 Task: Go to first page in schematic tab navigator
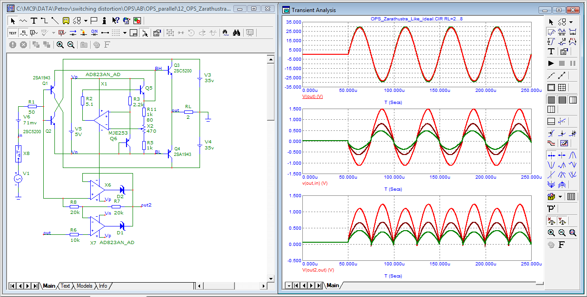coord(13,286)
